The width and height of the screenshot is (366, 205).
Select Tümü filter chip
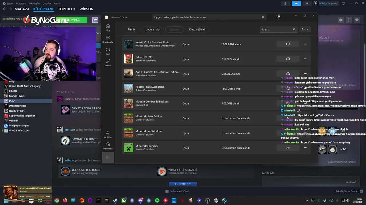click(x=131, y=29)
